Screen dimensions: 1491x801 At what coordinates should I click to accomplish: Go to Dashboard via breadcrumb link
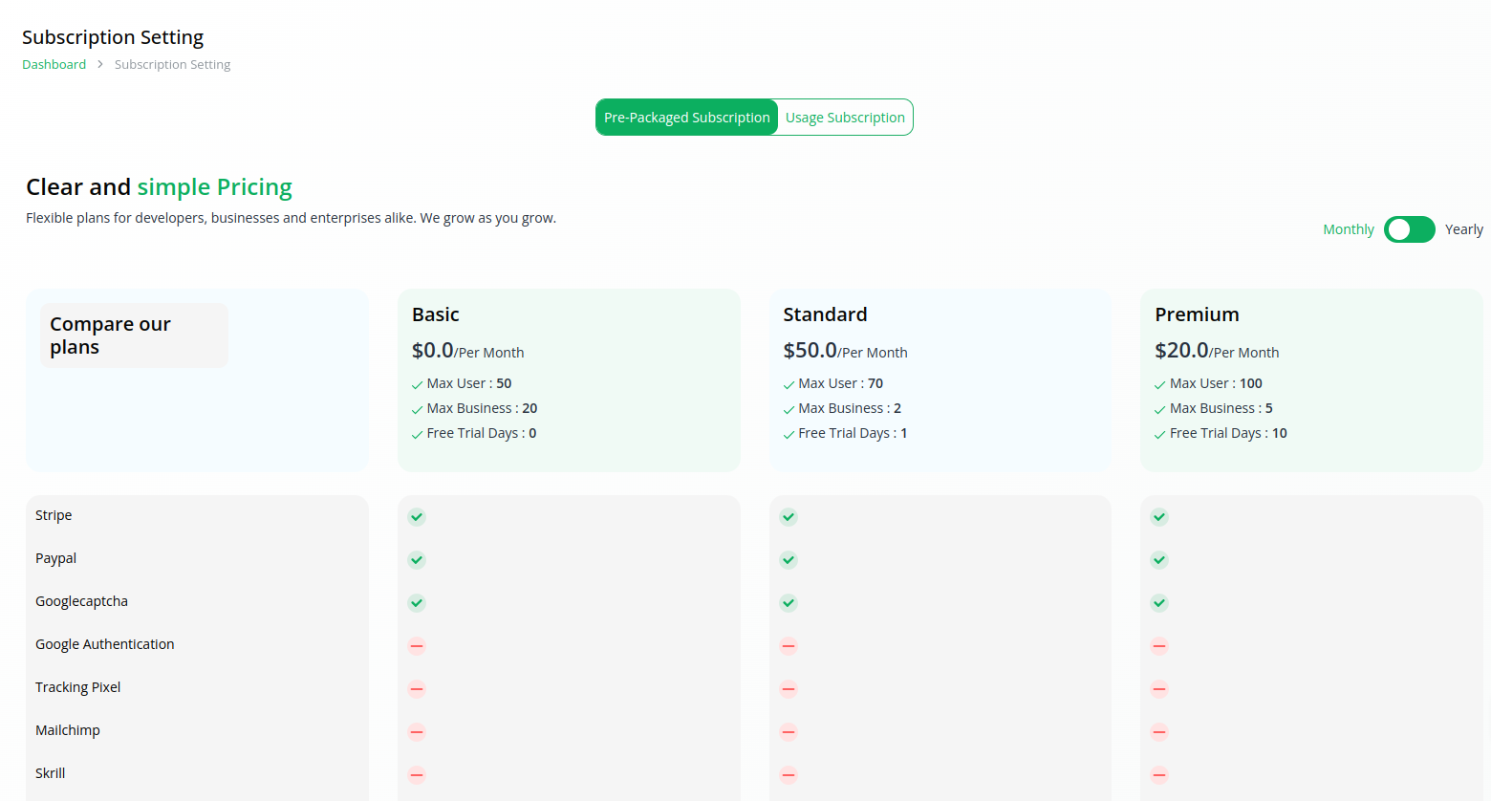tap(54, 64)
